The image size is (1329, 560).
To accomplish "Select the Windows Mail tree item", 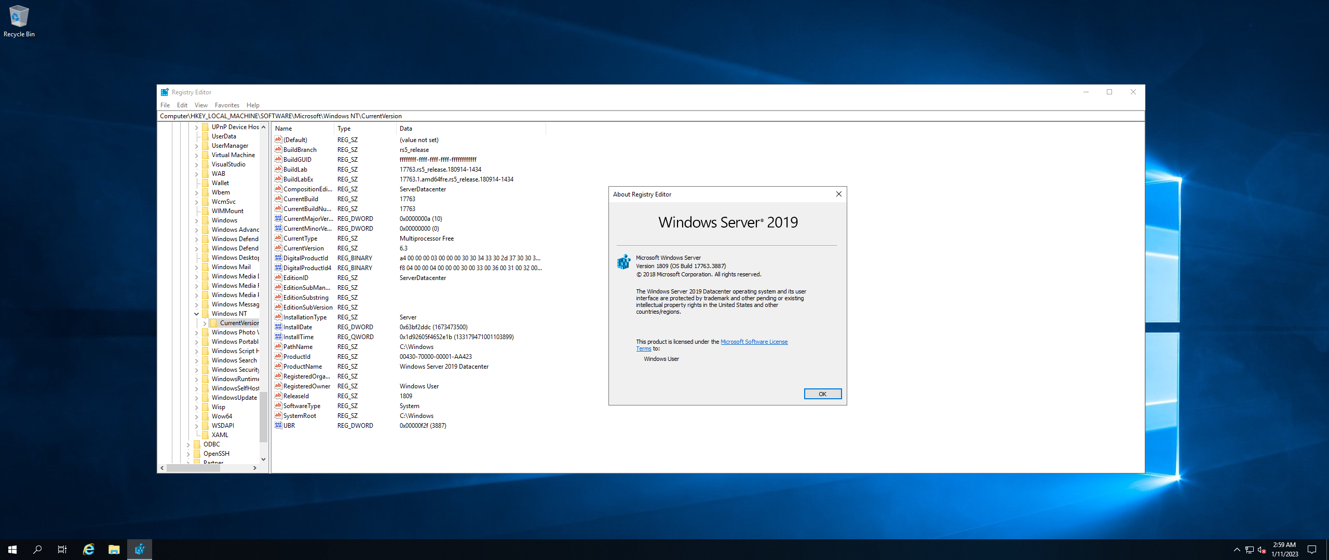I will pos(231,267).
